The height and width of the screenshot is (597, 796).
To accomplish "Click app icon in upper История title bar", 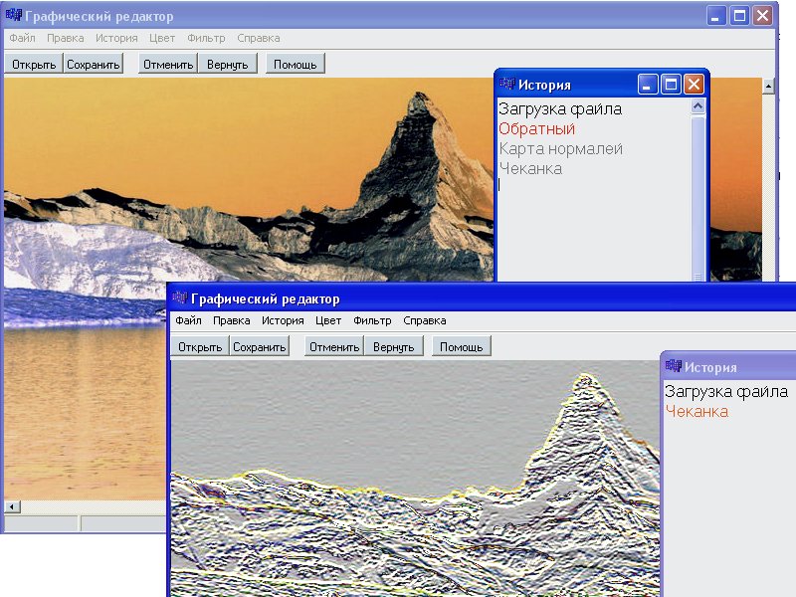I will point(507,84).
